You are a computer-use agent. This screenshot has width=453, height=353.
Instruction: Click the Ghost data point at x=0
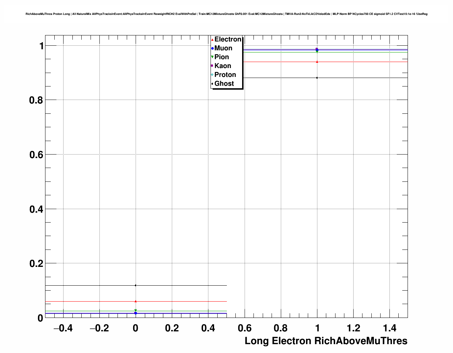pos(136,285)
